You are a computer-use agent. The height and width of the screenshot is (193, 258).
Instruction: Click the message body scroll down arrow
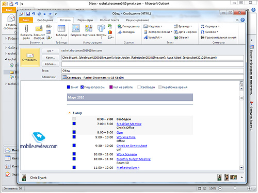tap(241, 168)
